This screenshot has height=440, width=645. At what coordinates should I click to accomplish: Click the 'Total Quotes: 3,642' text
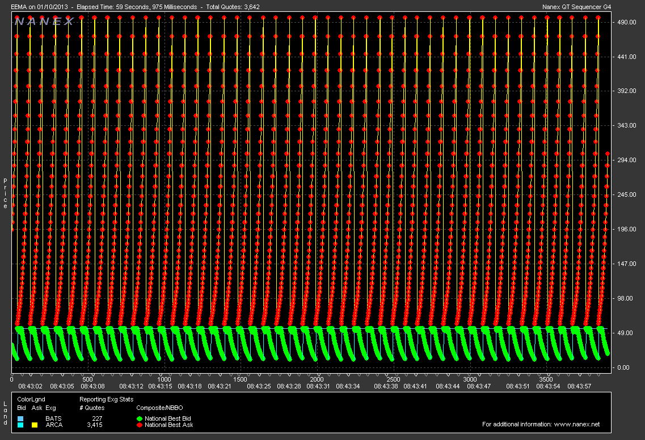(233, 7)
